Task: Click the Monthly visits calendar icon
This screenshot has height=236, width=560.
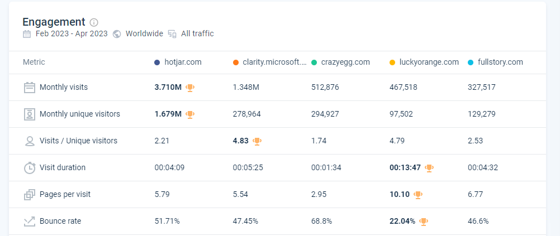Action: pos(30,88)
